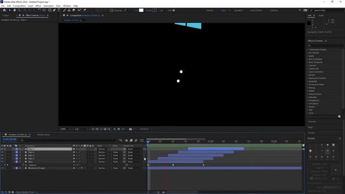Click the Motion Blur enable icon in timeline
This screenshot has height=194, width=345.
click(x=136, y=140)
